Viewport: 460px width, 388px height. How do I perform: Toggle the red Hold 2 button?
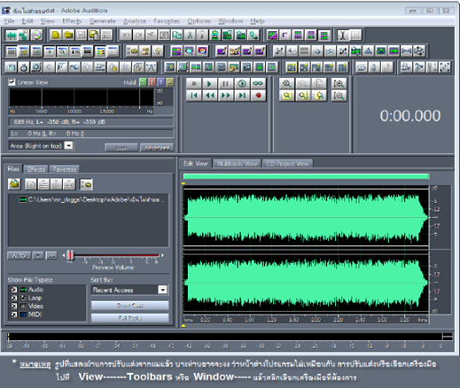tap(152, 82)
